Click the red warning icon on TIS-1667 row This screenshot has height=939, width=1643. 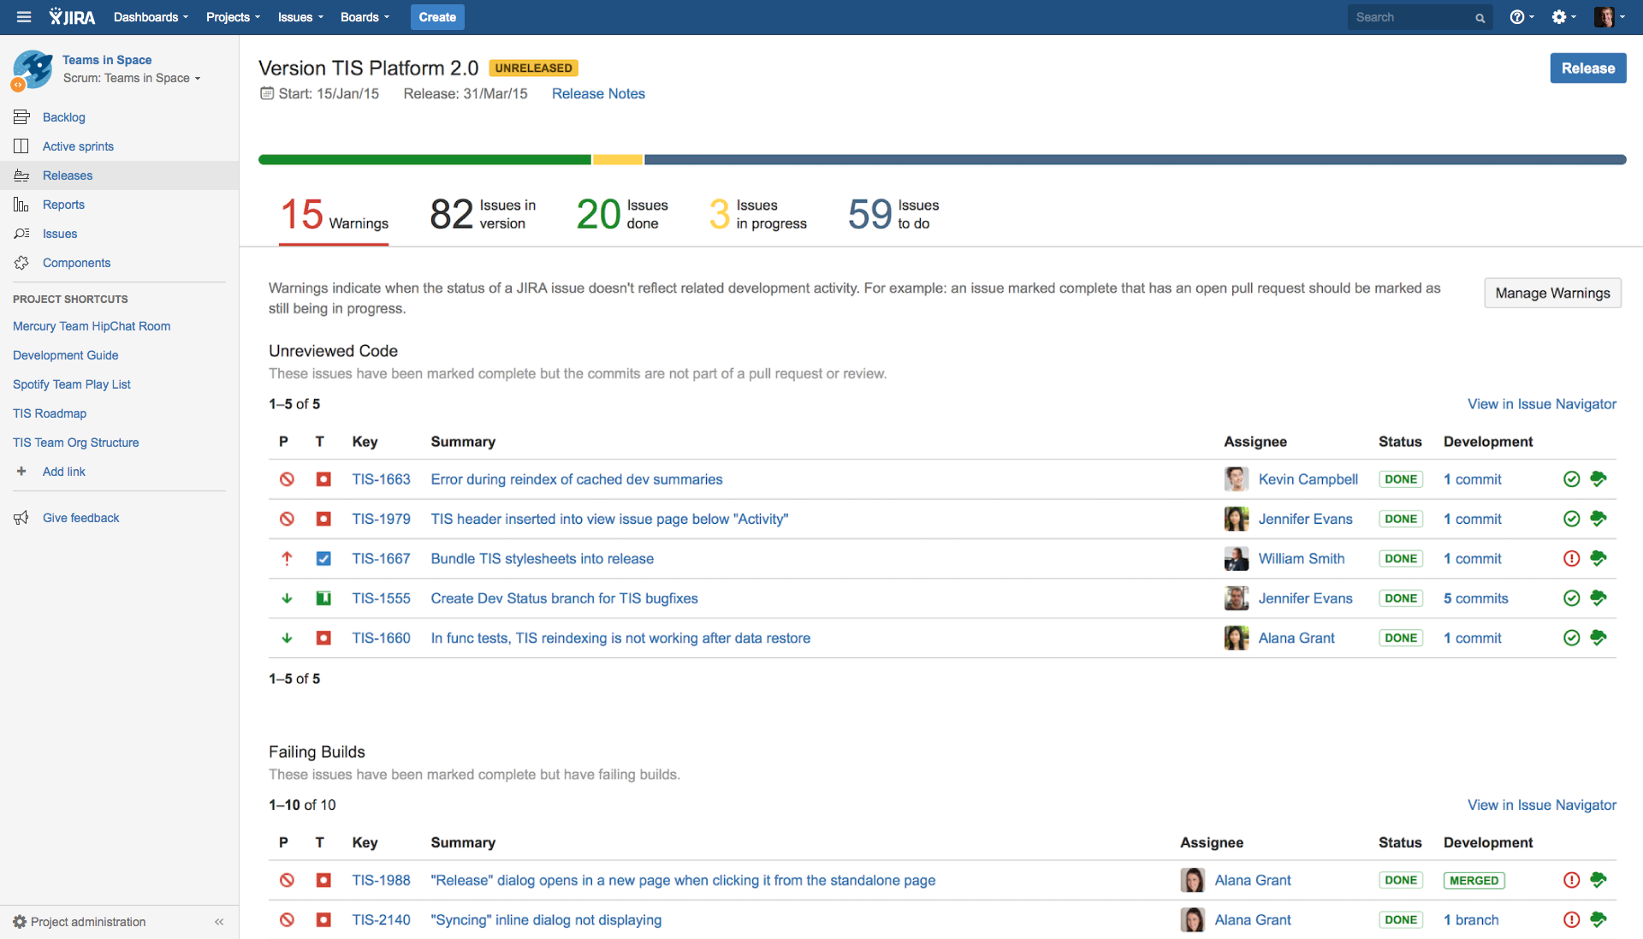pyautogui.click(x=1571, y=559)
